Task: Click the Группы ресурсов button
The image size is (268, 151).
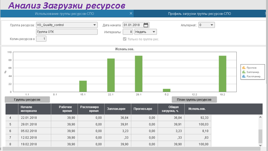Action: [27, 100]
